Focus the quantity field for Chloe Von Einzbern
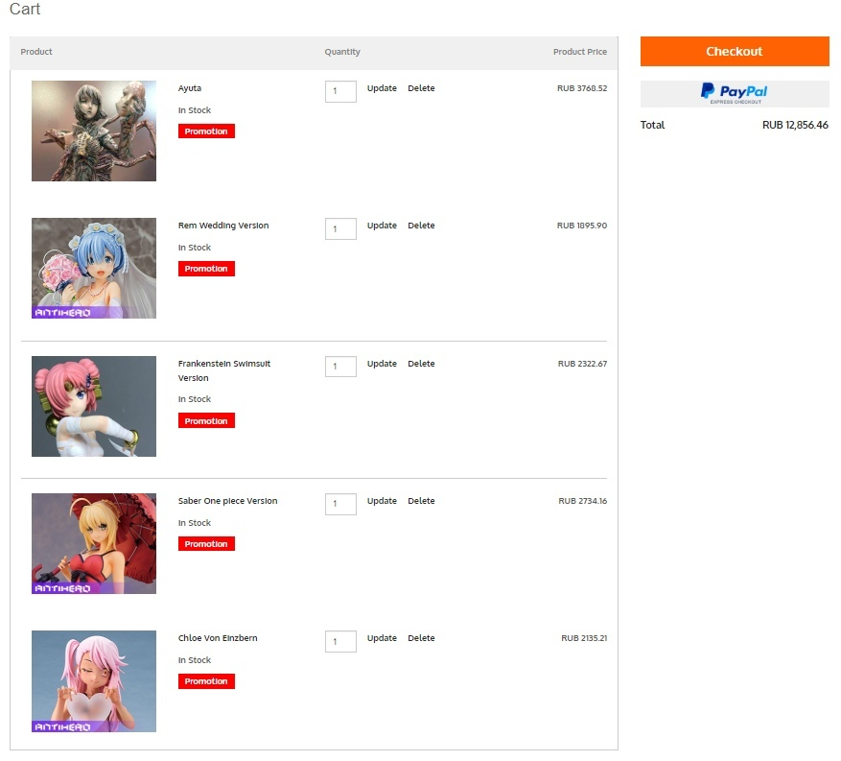The image size is (841, 761). 340,641
